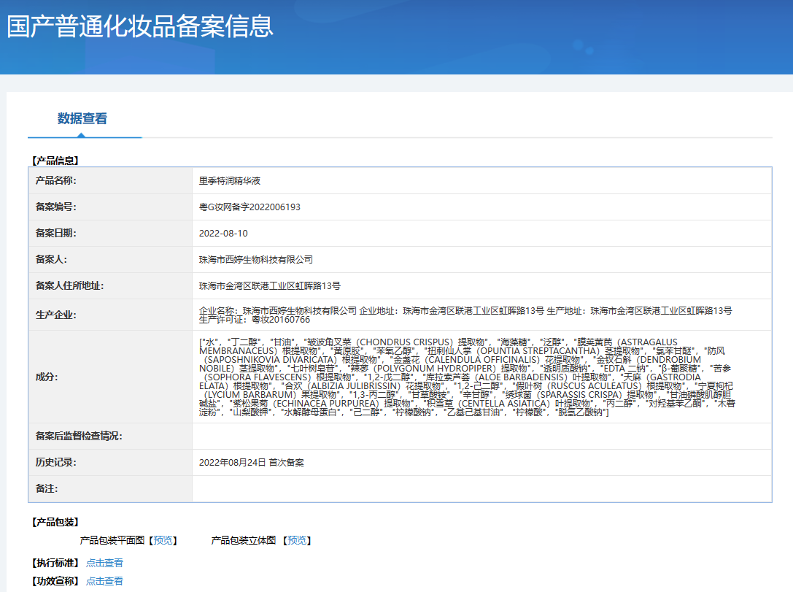The image size is (793, 592).
Task: Click the 【产品包装】 section heading
Action: coord(55,523)
